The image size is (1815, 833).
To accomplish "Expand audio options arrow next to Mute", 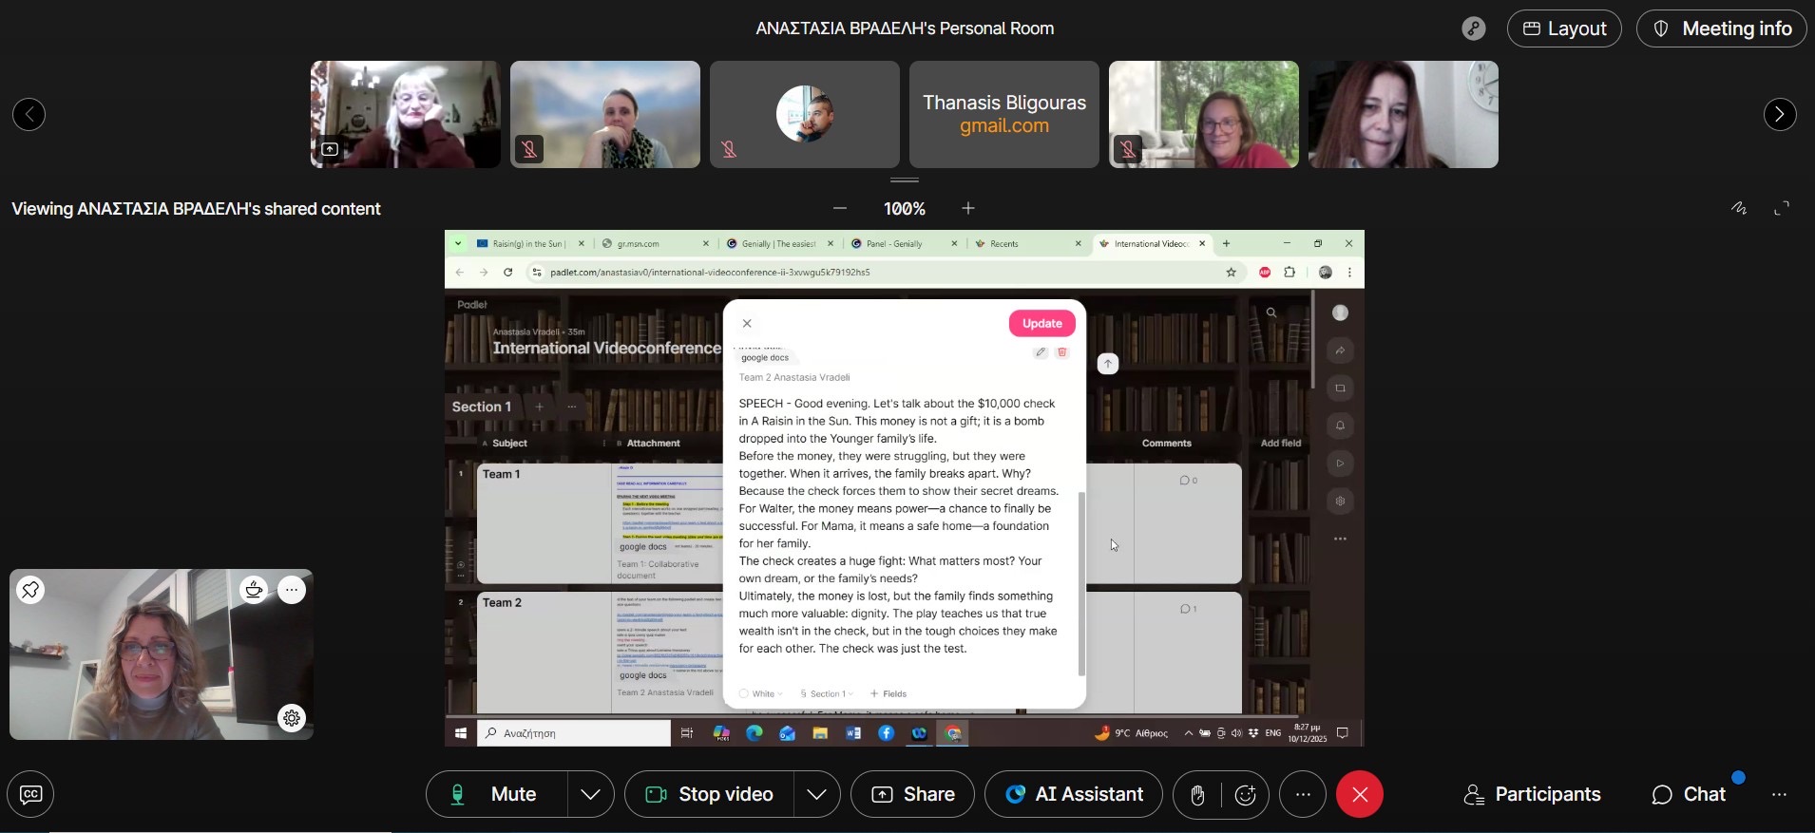I will click(x=590, y=795).
